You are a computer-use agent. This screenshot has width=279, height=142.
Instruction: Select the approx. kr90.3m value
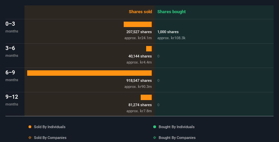click(138, 87)
